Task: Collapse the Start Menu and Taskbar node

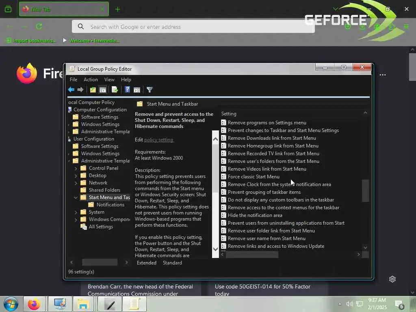Action: [76, 198]
